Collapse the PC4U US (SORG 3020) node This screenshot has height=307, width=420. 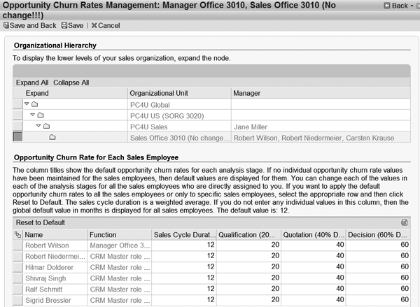click(x=32, y=115)
